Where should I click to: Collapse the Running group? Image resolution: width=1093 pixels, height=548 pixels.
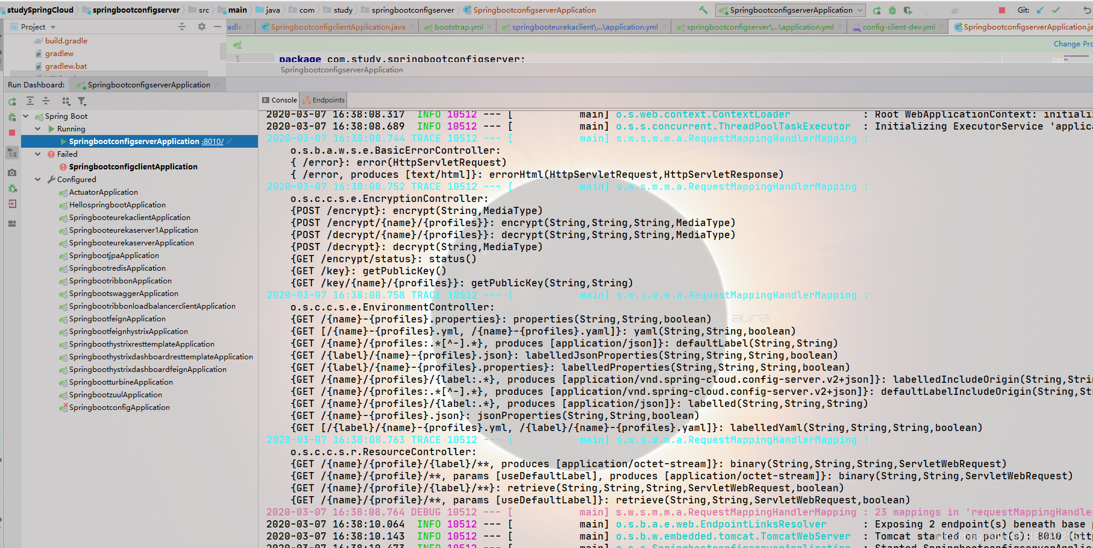(x=38, y=129)
